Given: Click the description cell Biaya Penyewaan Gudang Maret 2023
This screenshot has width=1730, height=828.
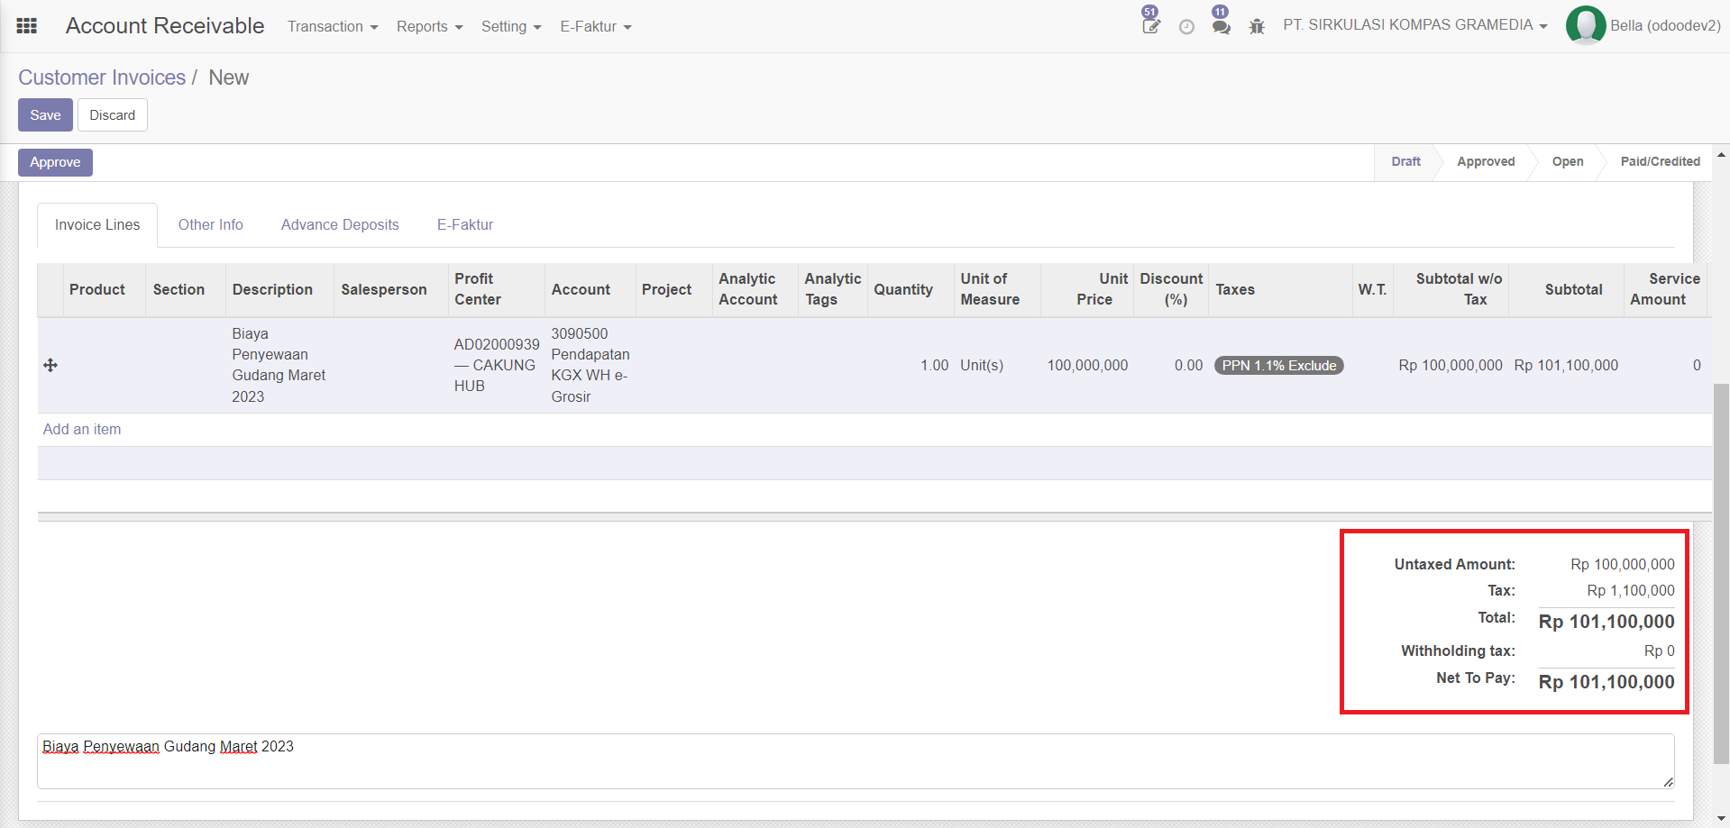Looking at the screenshot, I should [x=279, y=365].
